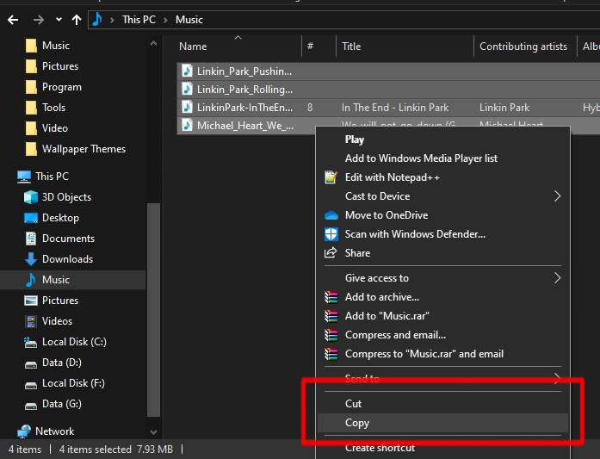This screenshot has width=600, height=459.
Task: Expand the Give access to submenu
Action: [x=442, y=278]
